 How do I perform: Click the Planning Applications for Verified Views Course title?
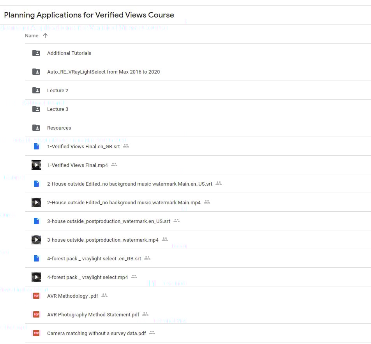(89, 15)
